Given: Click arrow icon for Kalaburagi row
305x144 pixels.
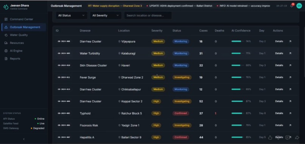Looking at the screenshot, I should (290, 53).
